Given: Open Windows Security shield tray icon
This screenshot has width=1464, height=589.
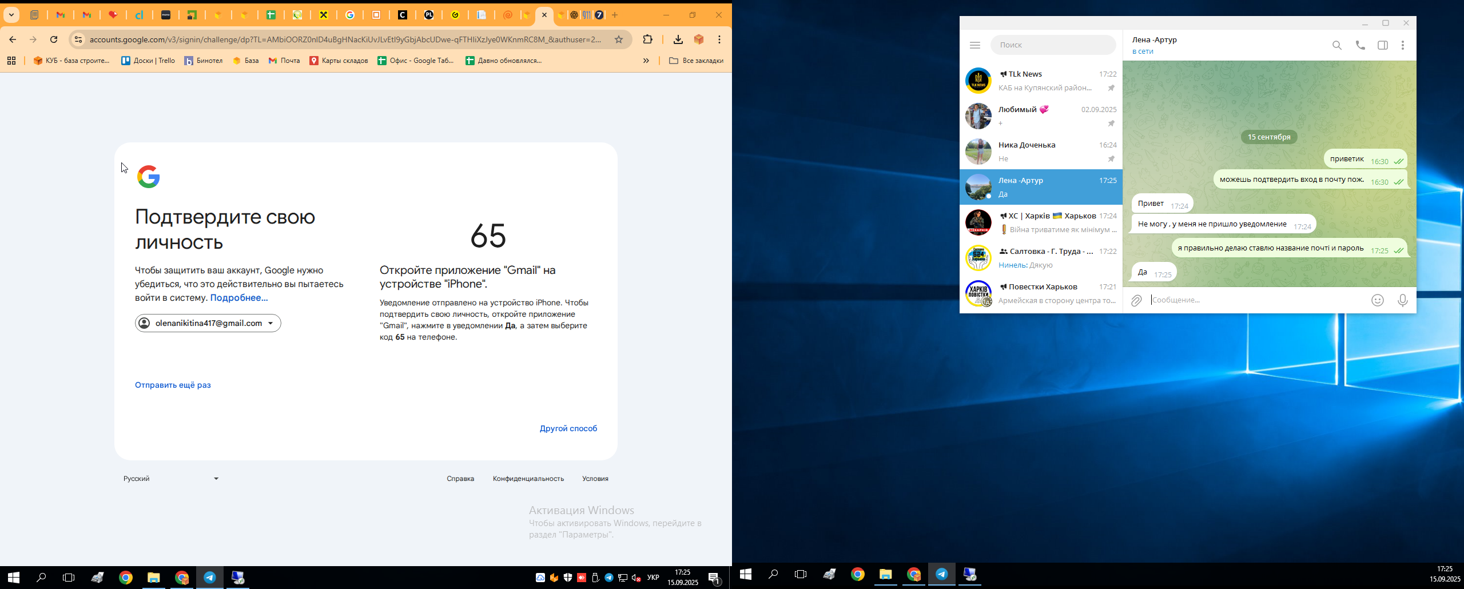Looking at the screenshot, I should 568,578.
